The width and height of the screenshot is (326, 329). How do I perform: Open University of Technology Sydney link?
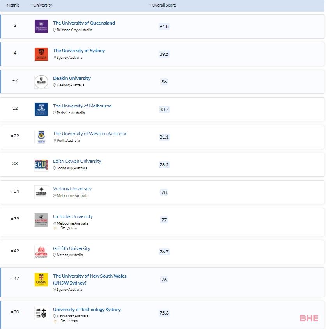coord(87,310)
